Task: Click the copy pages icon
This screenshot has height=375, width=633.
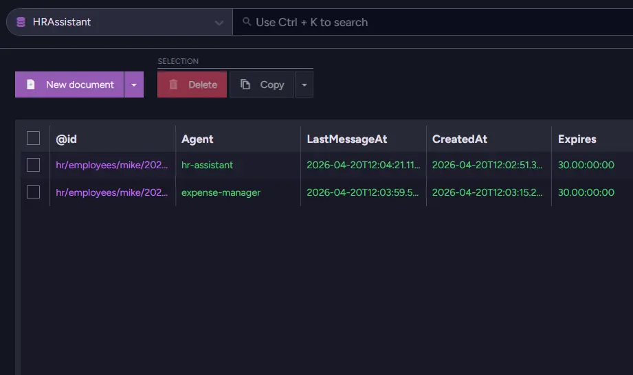Action: 245,84
